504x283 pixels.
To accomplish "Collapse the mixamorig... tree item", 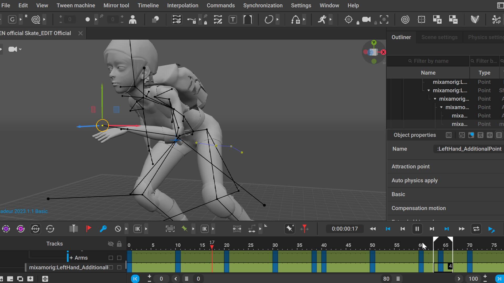I will pos(435,99).
